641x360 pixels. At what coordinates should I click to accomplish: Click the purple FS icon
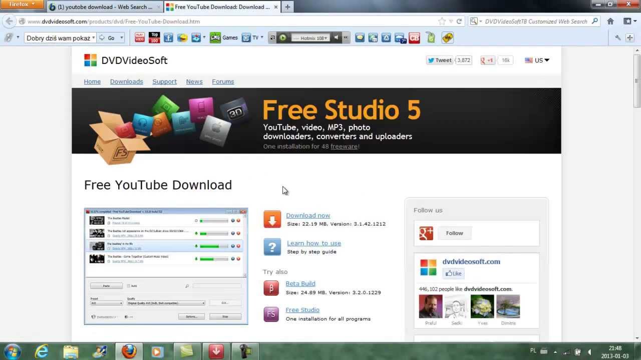tap(271, 314)
